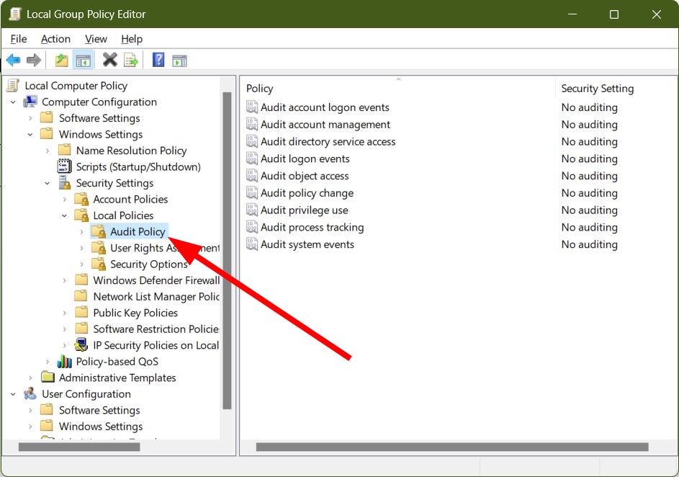Select Network List Manager Policies tree item

[156, 296]
